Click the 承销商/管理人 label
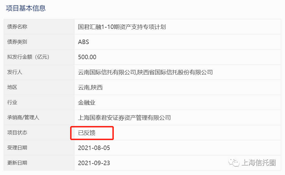This screenshot has width=285, height=175. pyautogui.click(x=23, y=117)
